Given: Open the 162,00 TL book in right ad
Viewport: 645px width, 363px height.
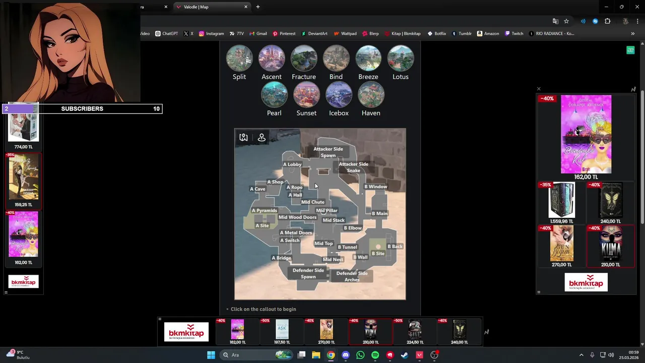Looking at the screenshot, I should pos(586,137).
